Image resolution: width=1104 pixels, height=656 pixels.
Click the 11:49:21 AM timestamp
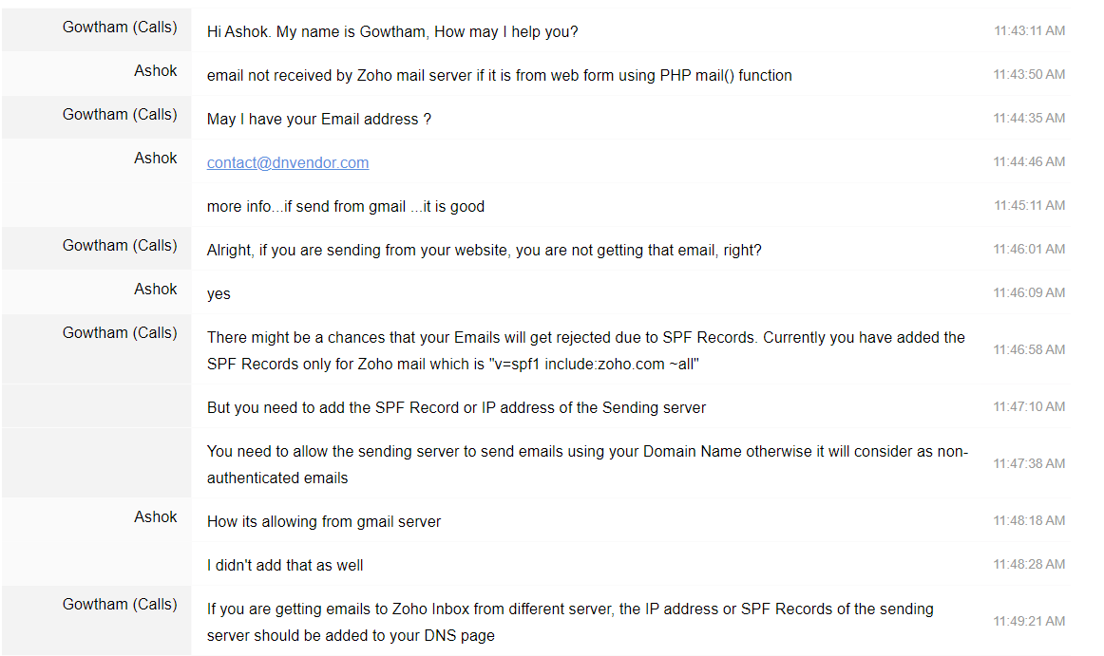point(1029,622)
